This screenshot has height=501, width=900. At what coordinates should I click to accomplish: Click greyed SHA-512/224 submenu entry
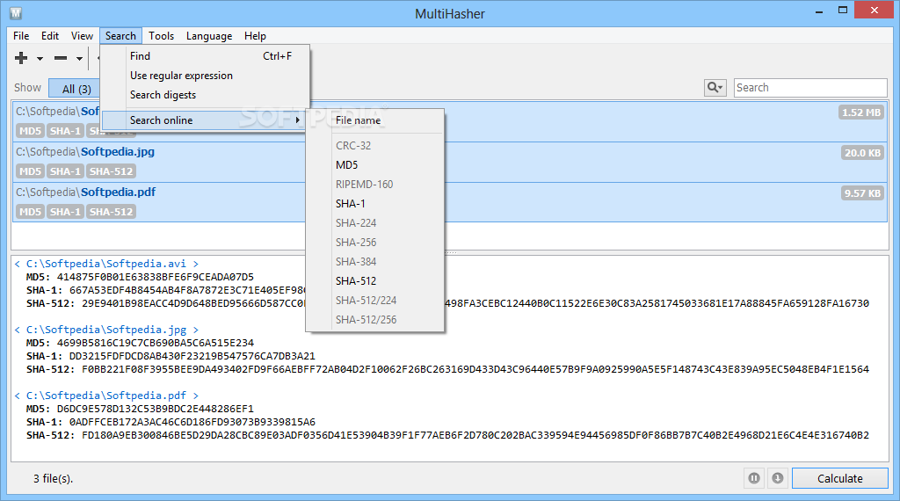point(374,301)
